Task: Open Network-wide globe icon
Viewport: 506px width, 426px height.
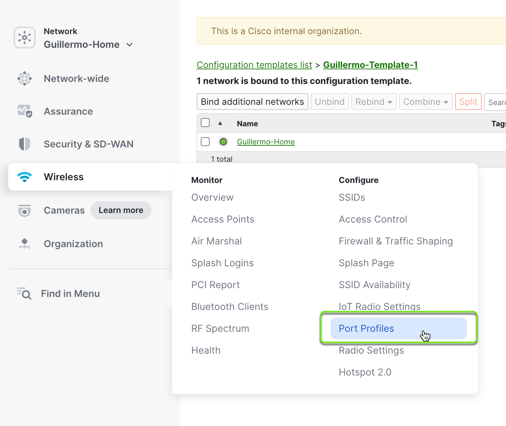Action: [25, 79]
